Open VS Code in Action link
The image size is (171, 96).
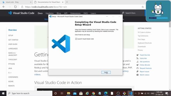(144, 32)
